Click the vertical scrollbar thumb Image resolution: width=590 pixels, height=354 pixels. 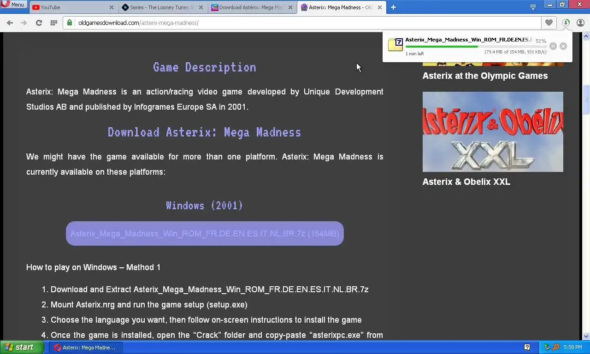click(586, 100)
